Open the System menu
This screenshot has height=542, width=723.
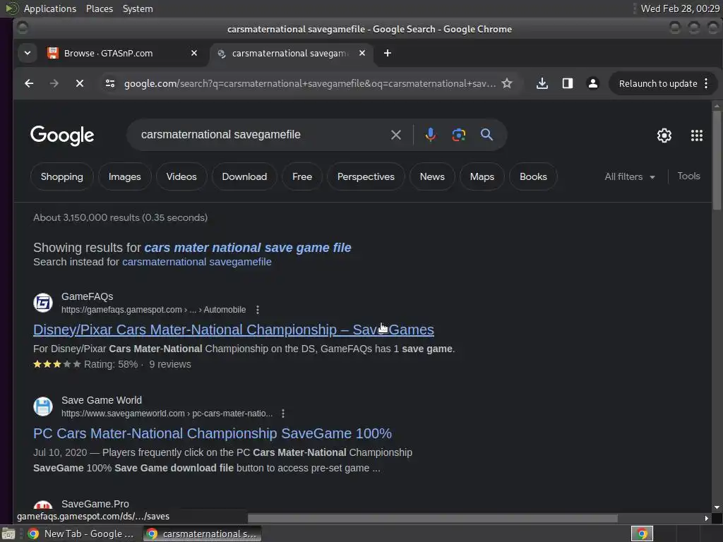(x=138, y=8)
